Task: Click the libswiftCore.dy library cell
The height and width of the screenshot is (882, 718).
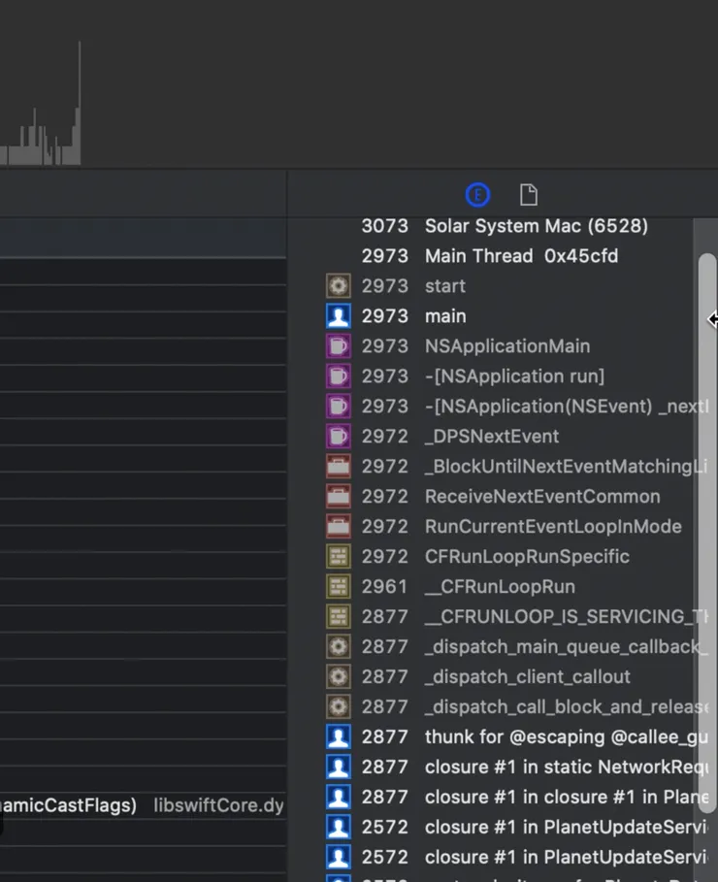Action: (219, 805)
